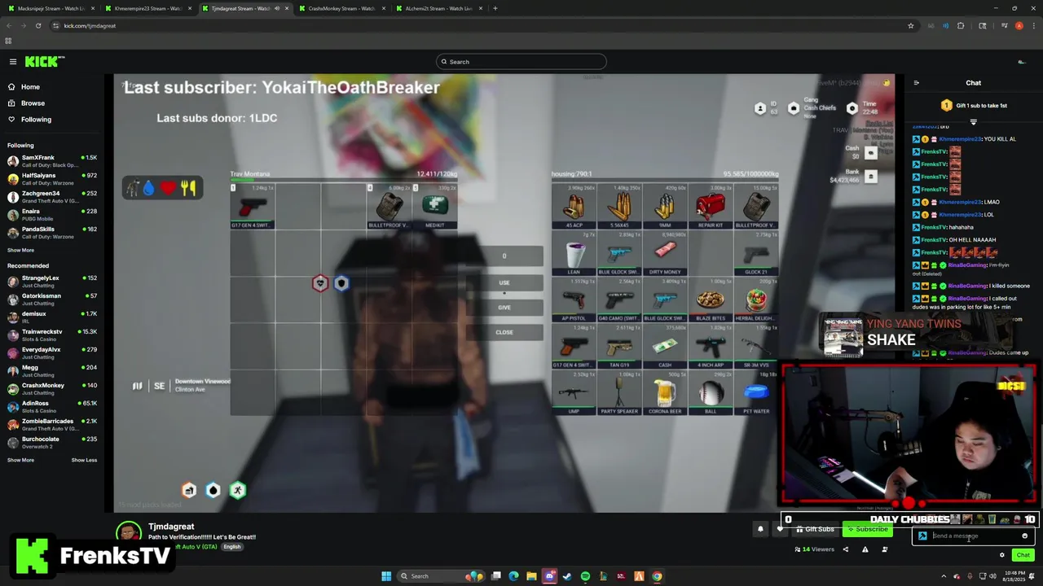1043x586 pixels.
Task: Open StrangelyLex recommended channel
Action: pyautogui.click(x=52, y=281)
